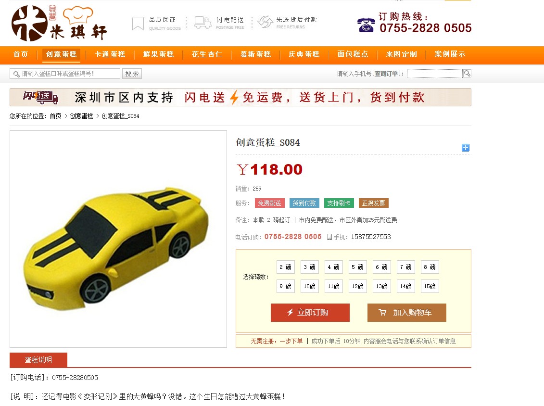This screenshot has height=406, width=544.
Task: Select the 2 磅 size option
Action: (x=286, y=267)
